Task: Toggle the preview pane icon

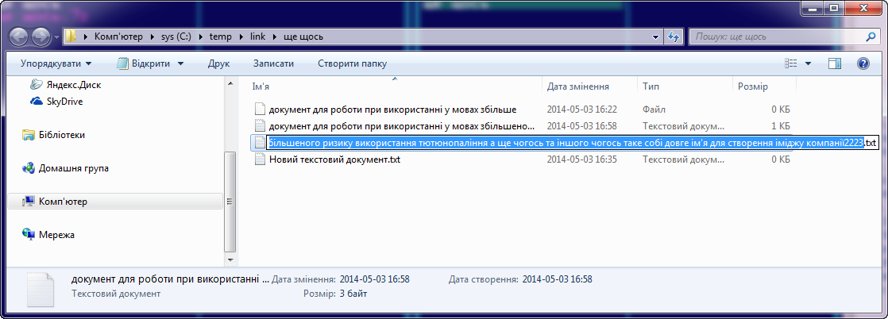Action: coord(835,63)
